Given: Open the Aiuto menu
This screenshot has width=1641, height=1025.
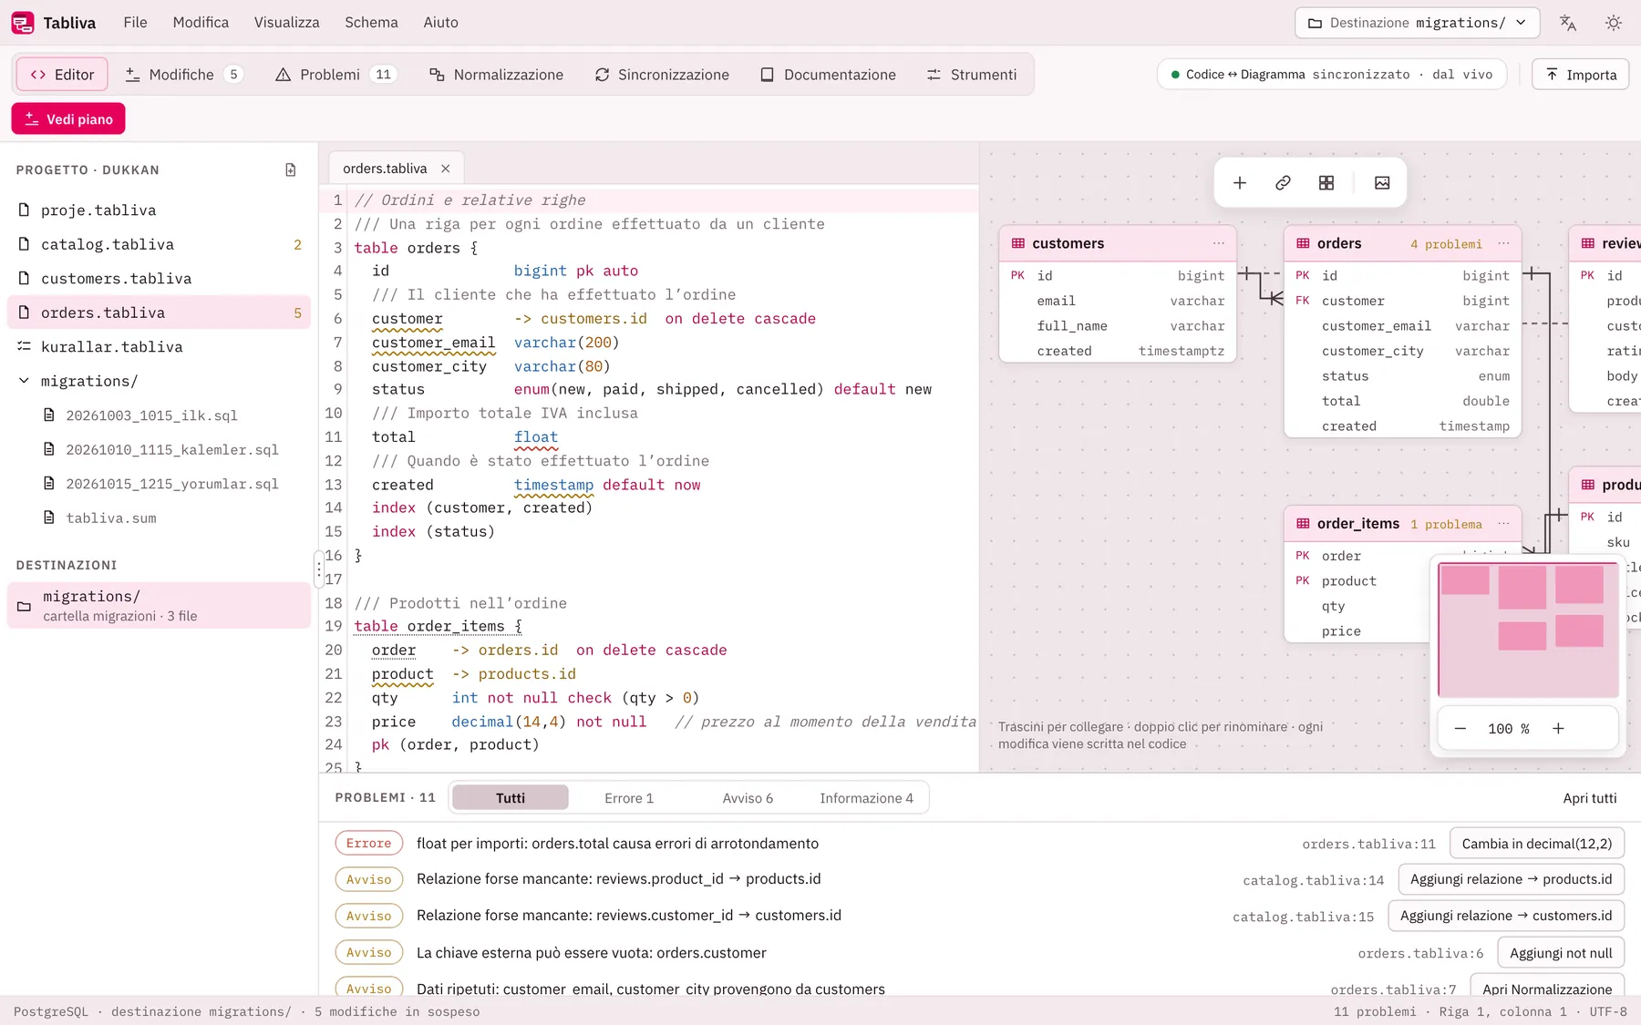Looking at the screenshot, I should tap(440, 23).
